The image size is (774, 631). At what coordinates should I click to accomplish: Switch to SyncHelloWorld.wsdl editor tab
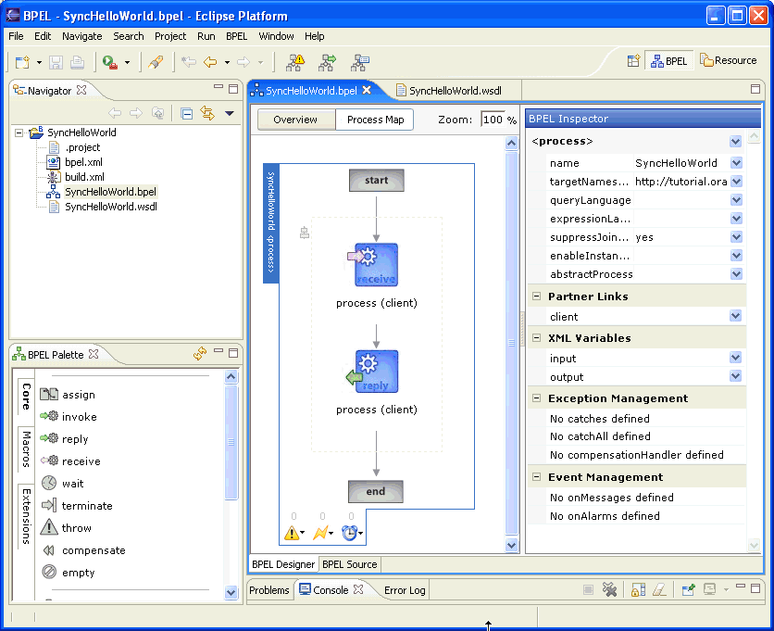coord(449,91)
